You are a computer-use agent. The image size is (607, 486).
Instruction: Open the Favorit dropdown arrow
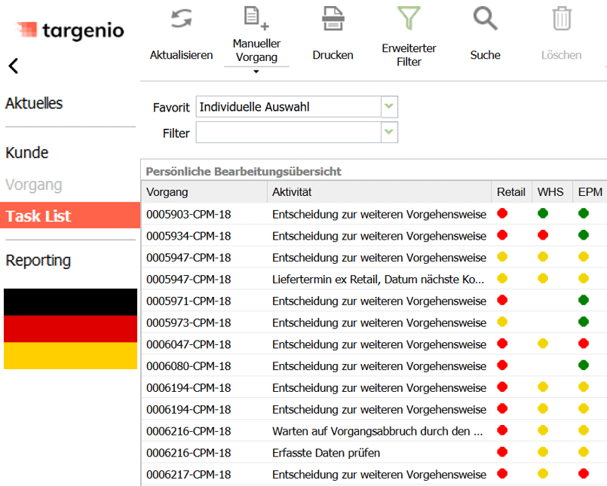[x=388, y=107]
